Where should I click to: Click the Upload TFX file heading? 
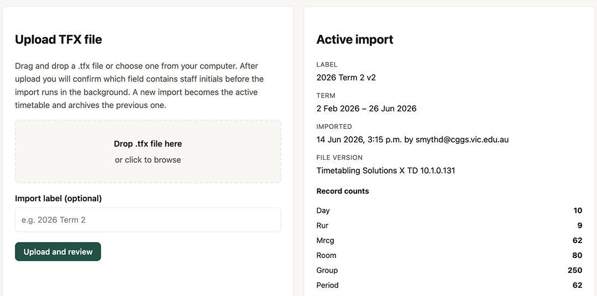(58, 40)
